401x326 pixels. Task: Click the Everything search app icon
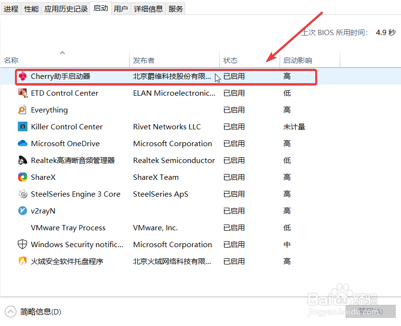pyautogui.click(x=23, y=110)
